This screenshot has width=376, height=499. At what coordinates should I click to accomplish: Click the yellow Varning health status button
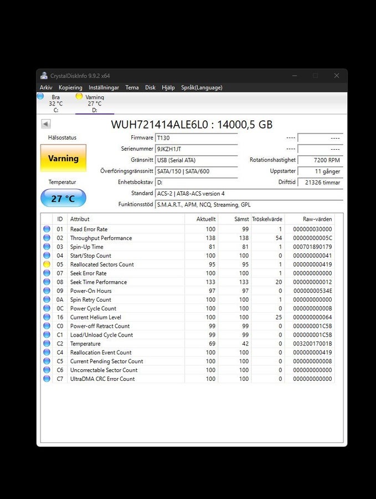click(63, 158)
